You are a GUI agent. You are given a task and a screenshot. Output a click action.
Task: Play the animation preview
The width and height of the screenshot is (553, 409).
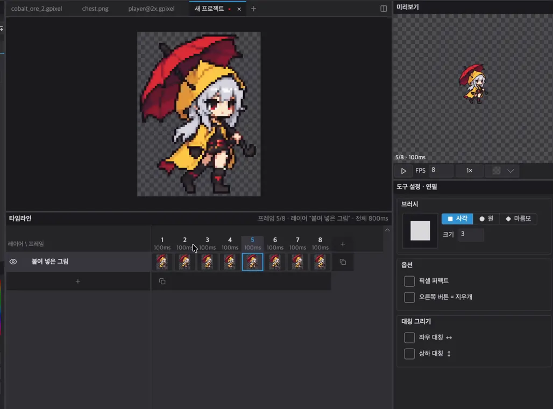(403, 171)
